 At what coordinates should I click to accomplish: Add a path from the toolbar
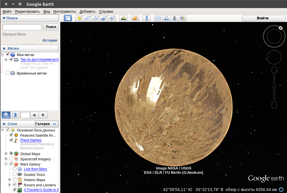click(96, 18)
